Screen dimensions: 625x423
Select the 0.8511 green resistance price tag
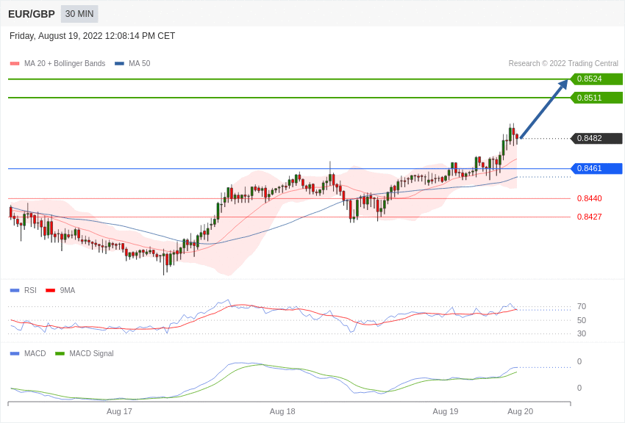596,98
